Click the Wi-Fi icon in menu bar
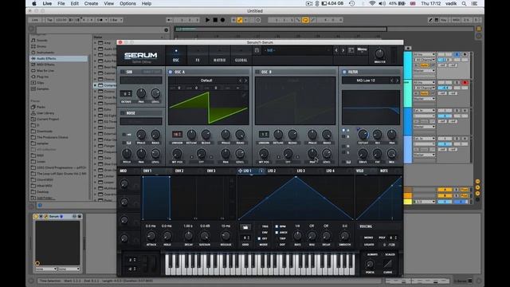510x287 pixels. click(x=372, y=3)
